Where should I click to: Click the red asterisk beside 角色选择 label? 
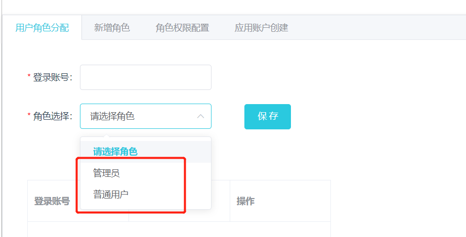pos(29,116)
